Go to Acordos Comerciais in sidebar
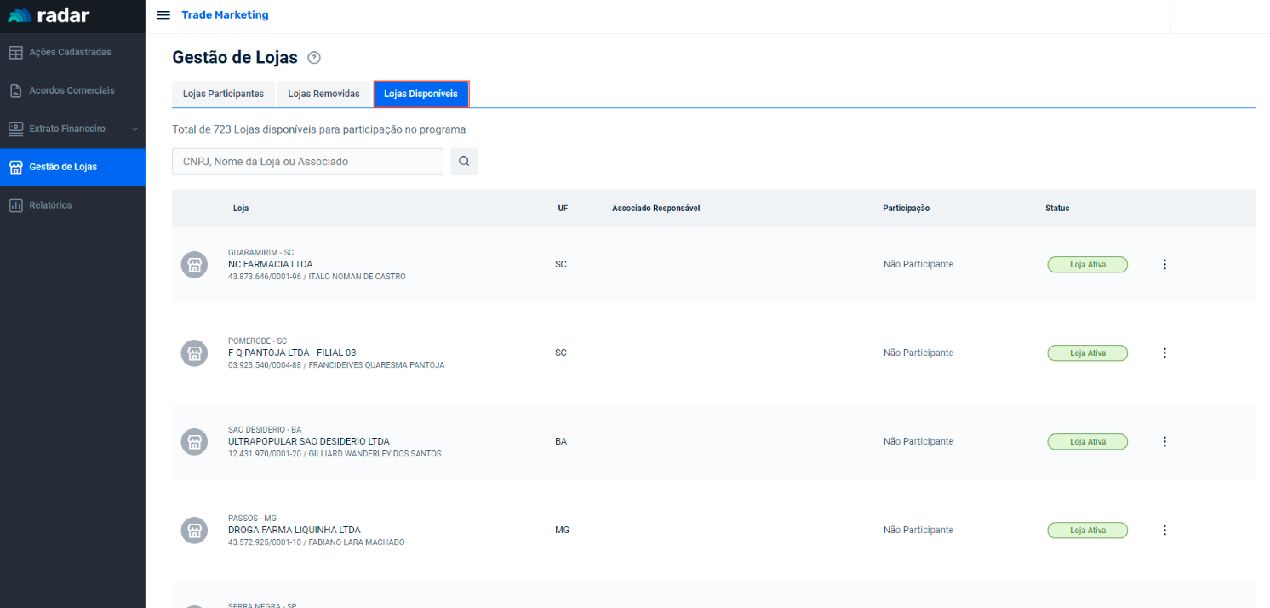This screenshot has height=608, width=1270. pyautogui.click(x=72, y=90)
